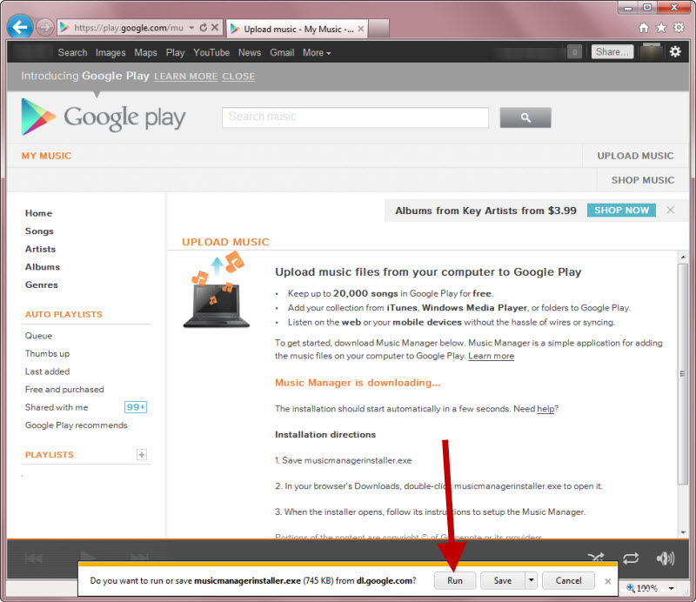Open Images in the Google bar

point(110,52)
